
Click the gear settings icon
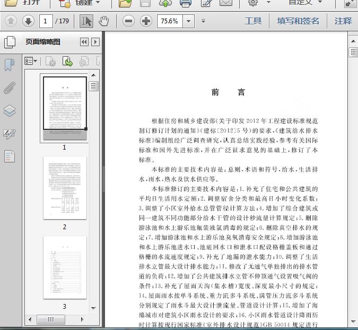point(253,3)
